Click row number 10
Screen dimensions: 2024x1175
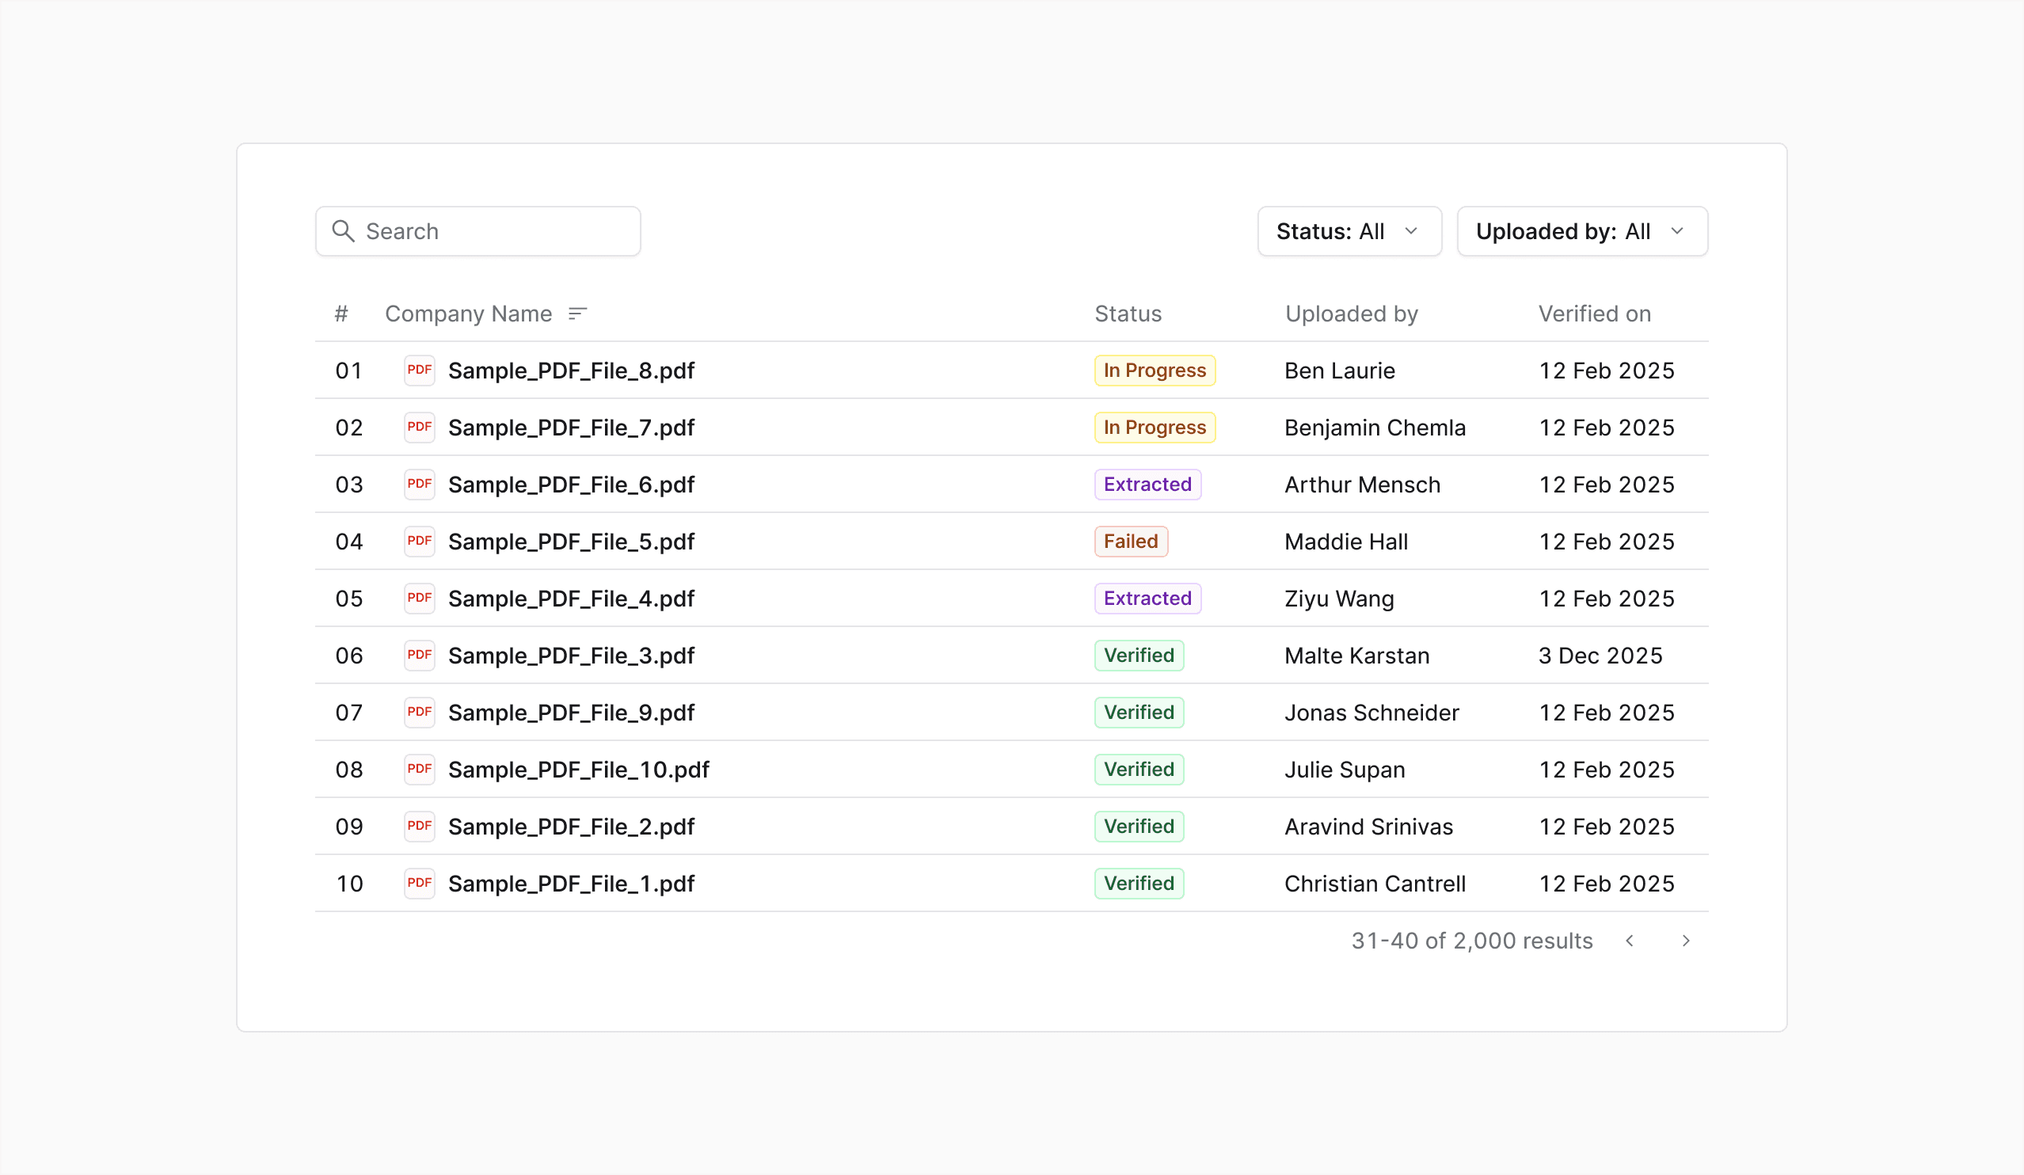click(348, 884)
